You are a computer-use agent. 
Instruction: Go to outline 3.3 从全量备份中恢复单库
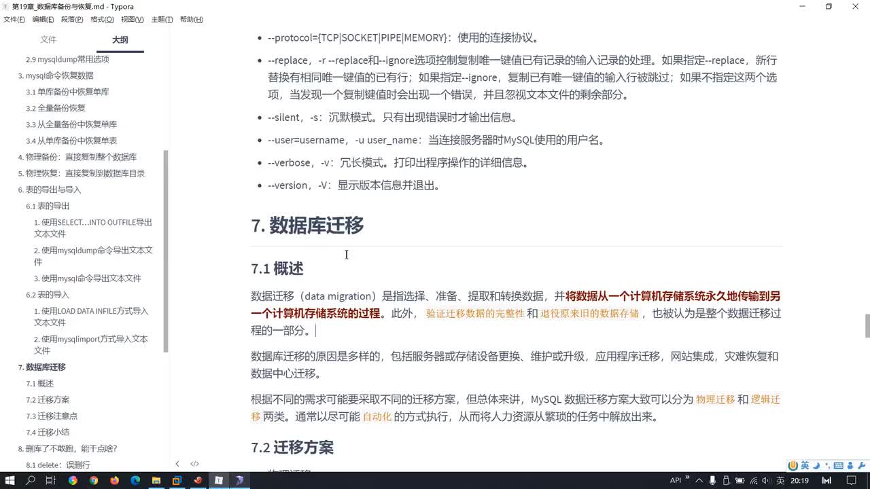click(x=71, y=124)
